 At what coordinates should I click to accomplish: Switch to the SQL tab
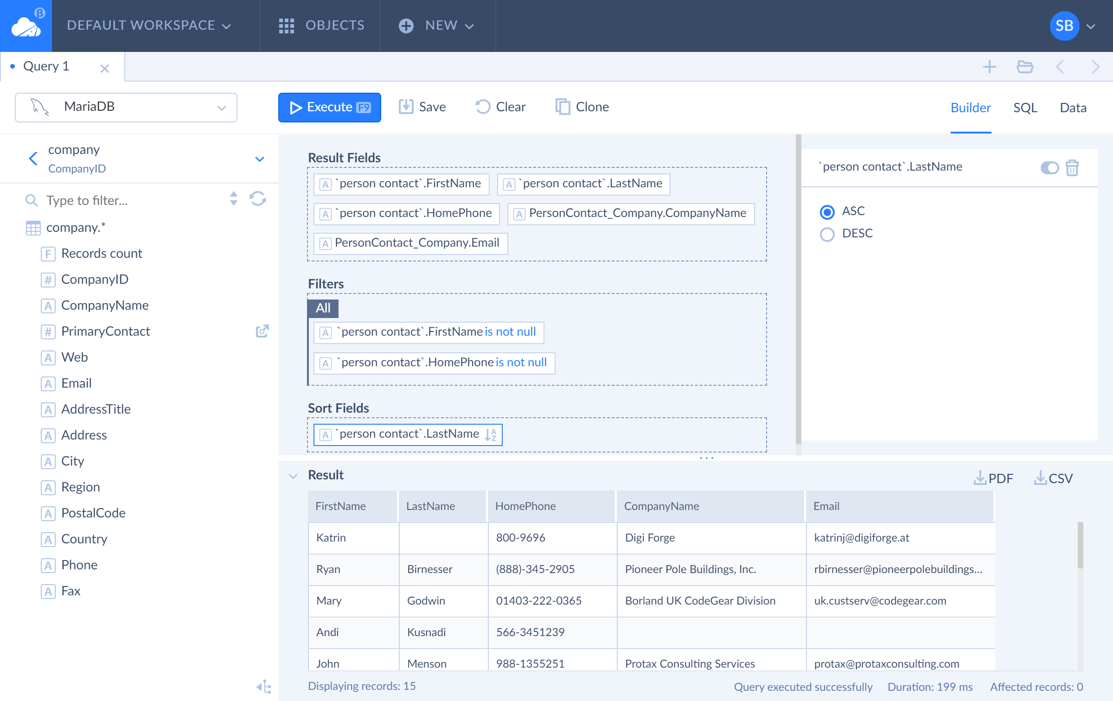1025,108
